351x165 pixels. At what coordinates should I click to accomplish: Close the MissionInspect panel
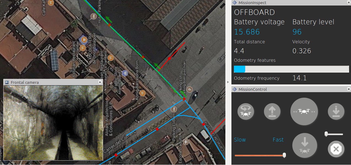click(x=349, y=2)
